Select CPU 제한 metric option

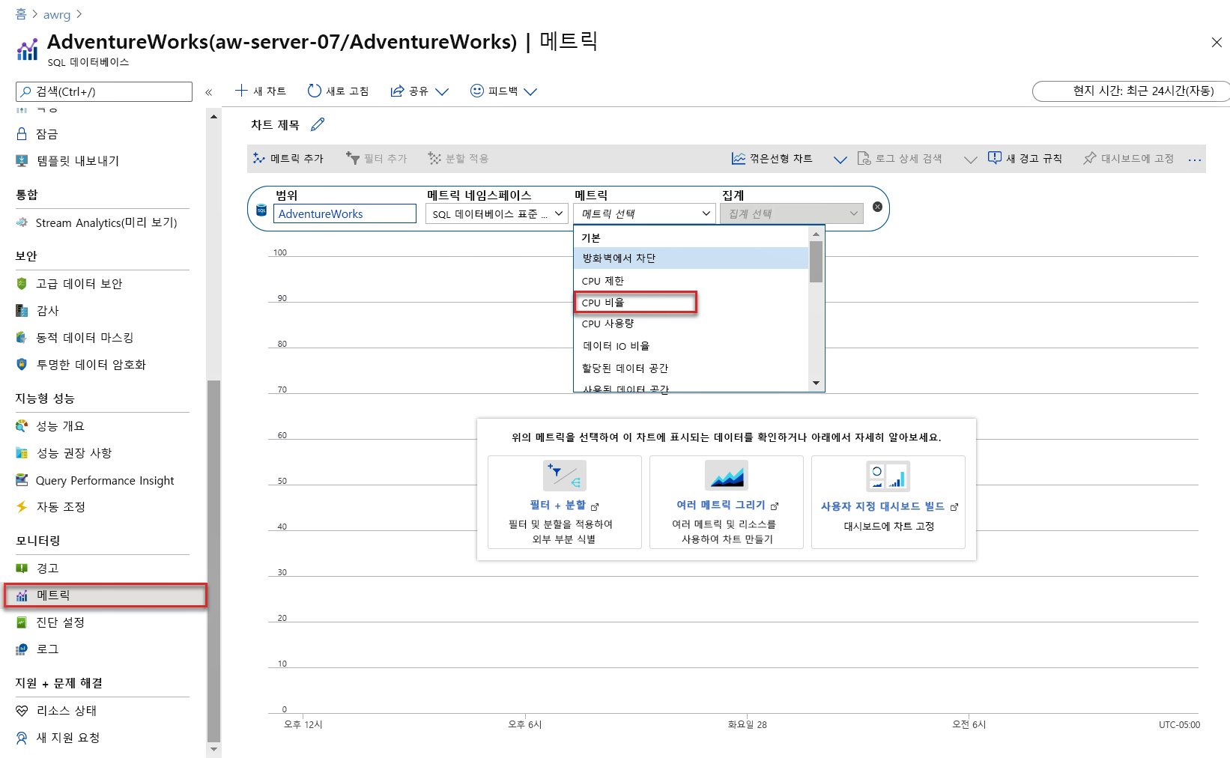(691, 280)
